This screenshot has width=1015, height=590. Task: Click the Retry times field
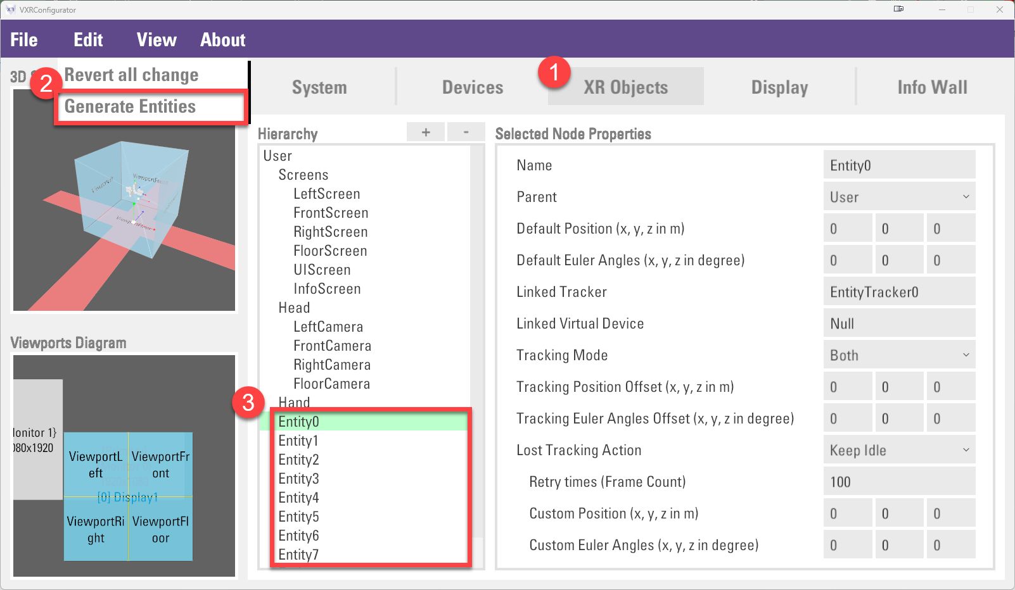coord(898,482)
